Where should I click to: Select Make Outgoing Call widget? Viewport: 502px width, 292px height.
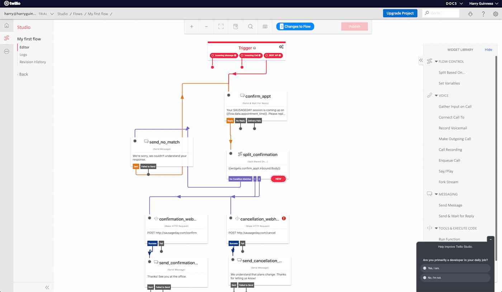coord(455,139)
